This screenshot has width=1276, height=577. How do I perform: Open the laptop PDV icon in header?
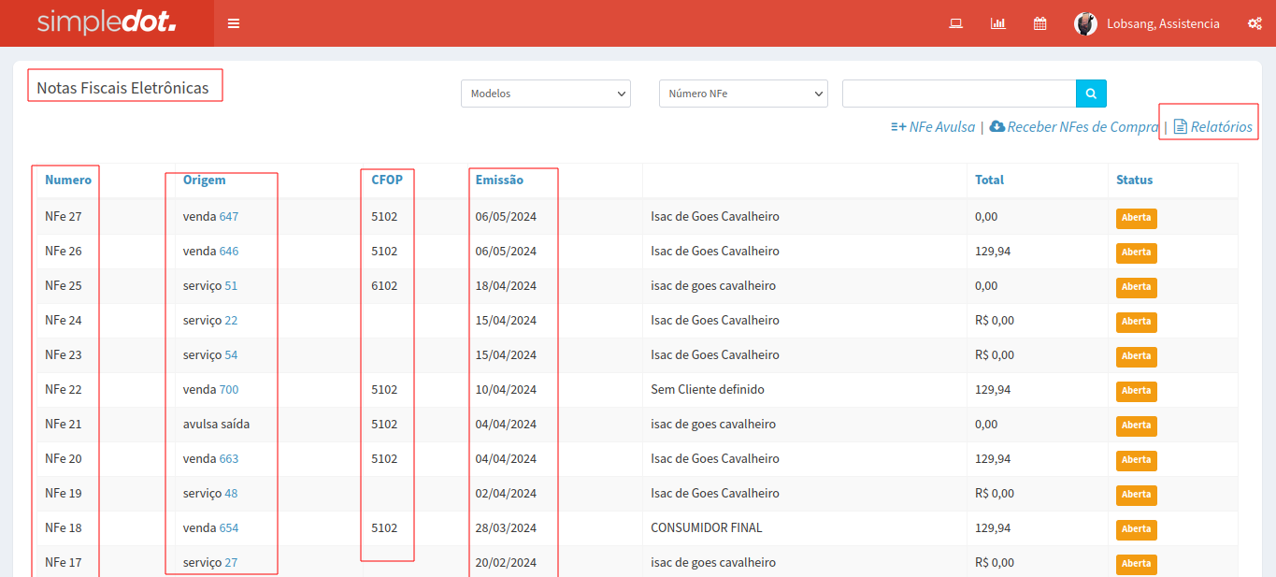tap(955, 23)
